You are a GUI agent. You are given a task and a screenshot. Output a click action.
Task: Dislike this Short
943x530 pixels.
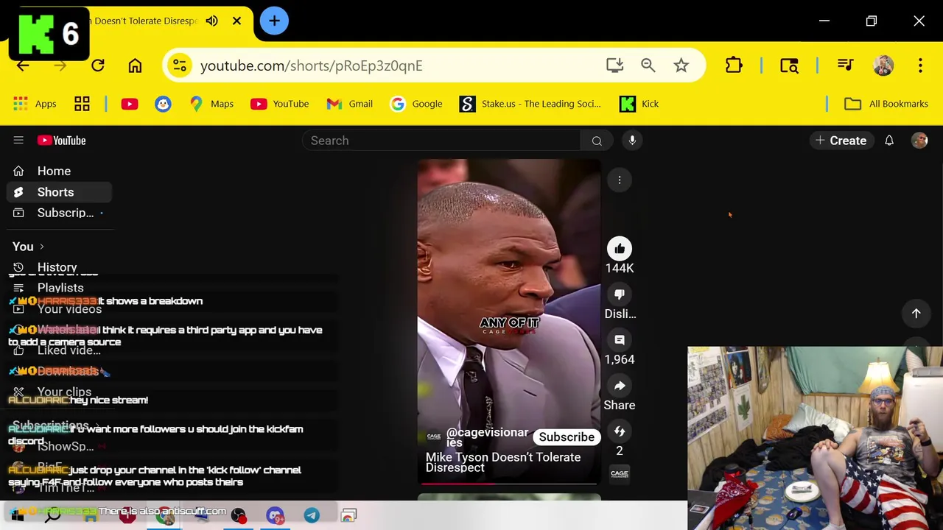click(620, 294)
